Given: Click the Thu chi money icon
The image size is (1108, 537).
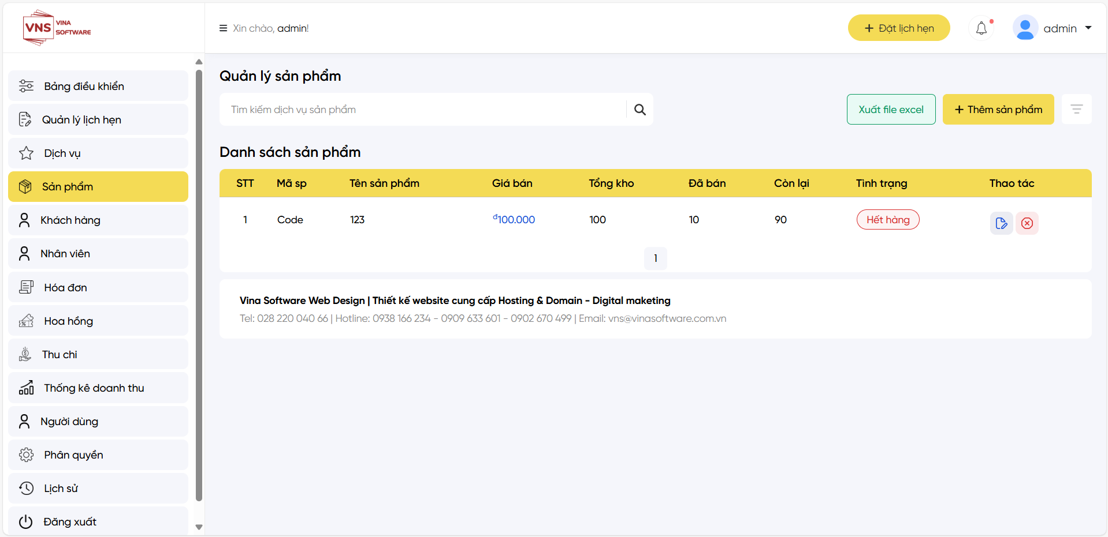Looking at the screenshot, I should point(25,354).
